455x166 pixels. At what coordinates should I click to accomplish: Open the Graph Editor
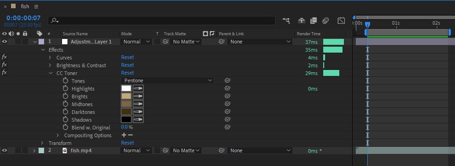click(x=341, y=21)
